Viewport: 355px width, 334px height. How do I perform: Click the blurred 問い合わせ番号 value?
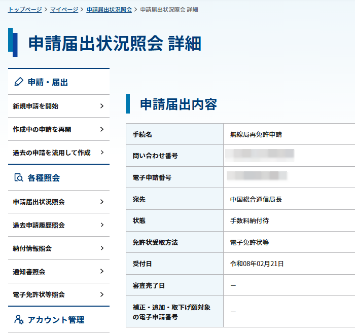point(261,156)
